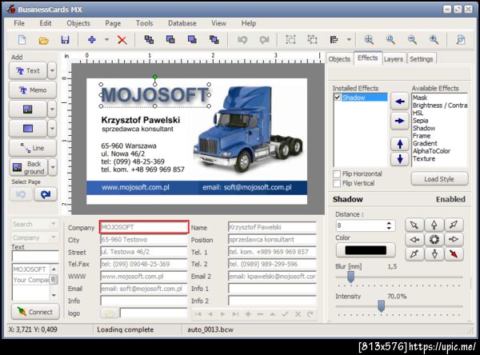Open the Help menu
The width and height of the screenshot is (480, 355).
tap(248, 23)
